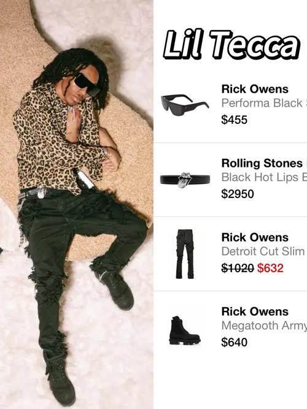This screenshot has height=409, width=307.
Task: Click the $2950 belt price
Action: [x=237, y=194]
